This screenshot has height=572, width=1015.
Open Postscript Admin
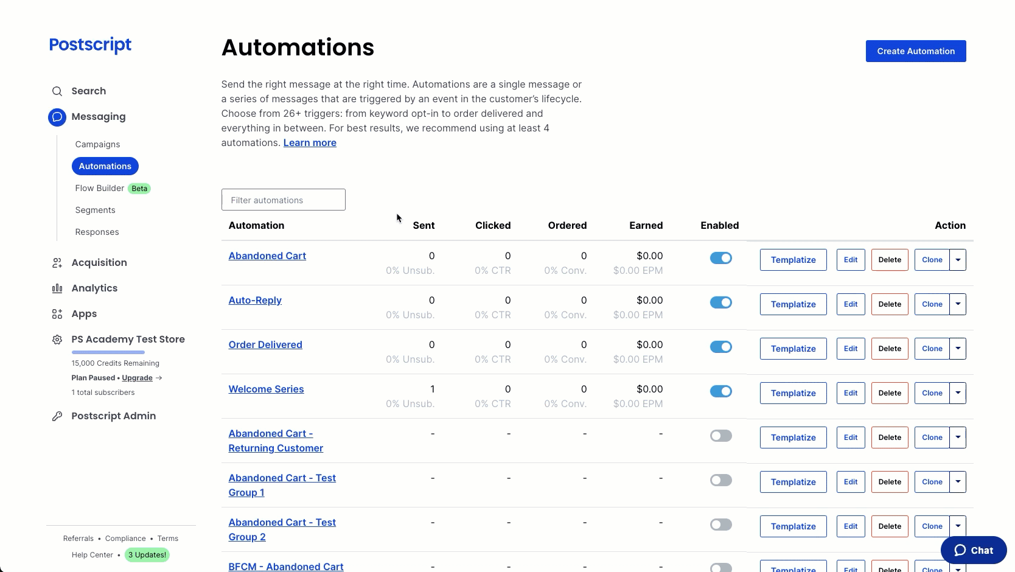(114, 416)
